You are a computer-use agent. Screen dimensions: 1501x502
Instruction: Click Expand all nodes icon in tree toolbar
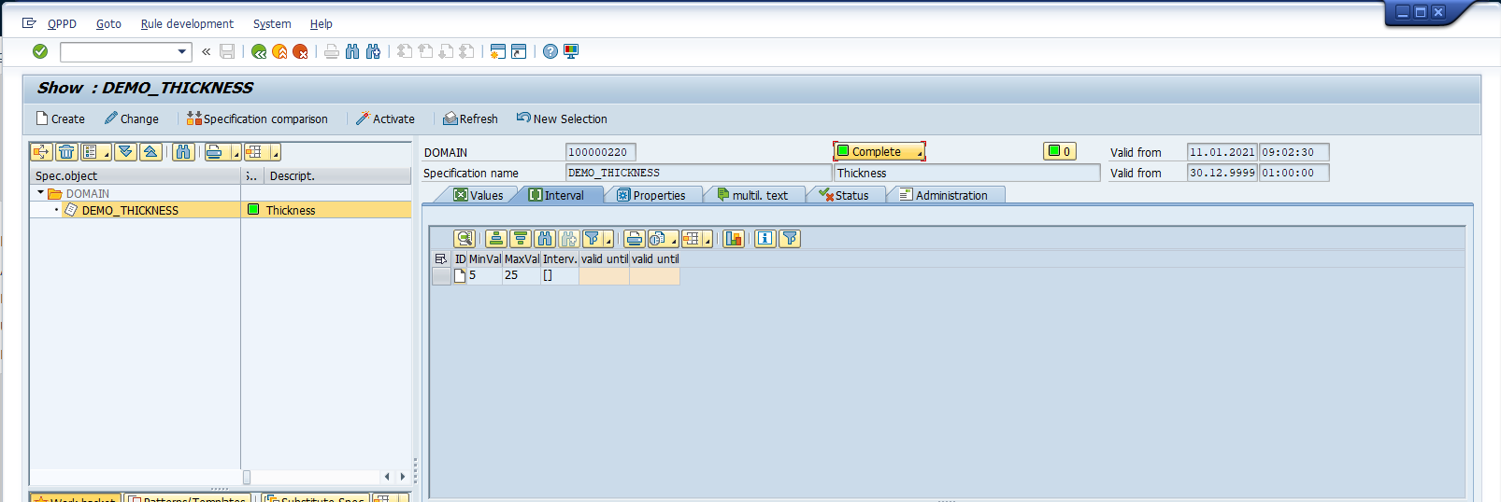pos(126,152)
